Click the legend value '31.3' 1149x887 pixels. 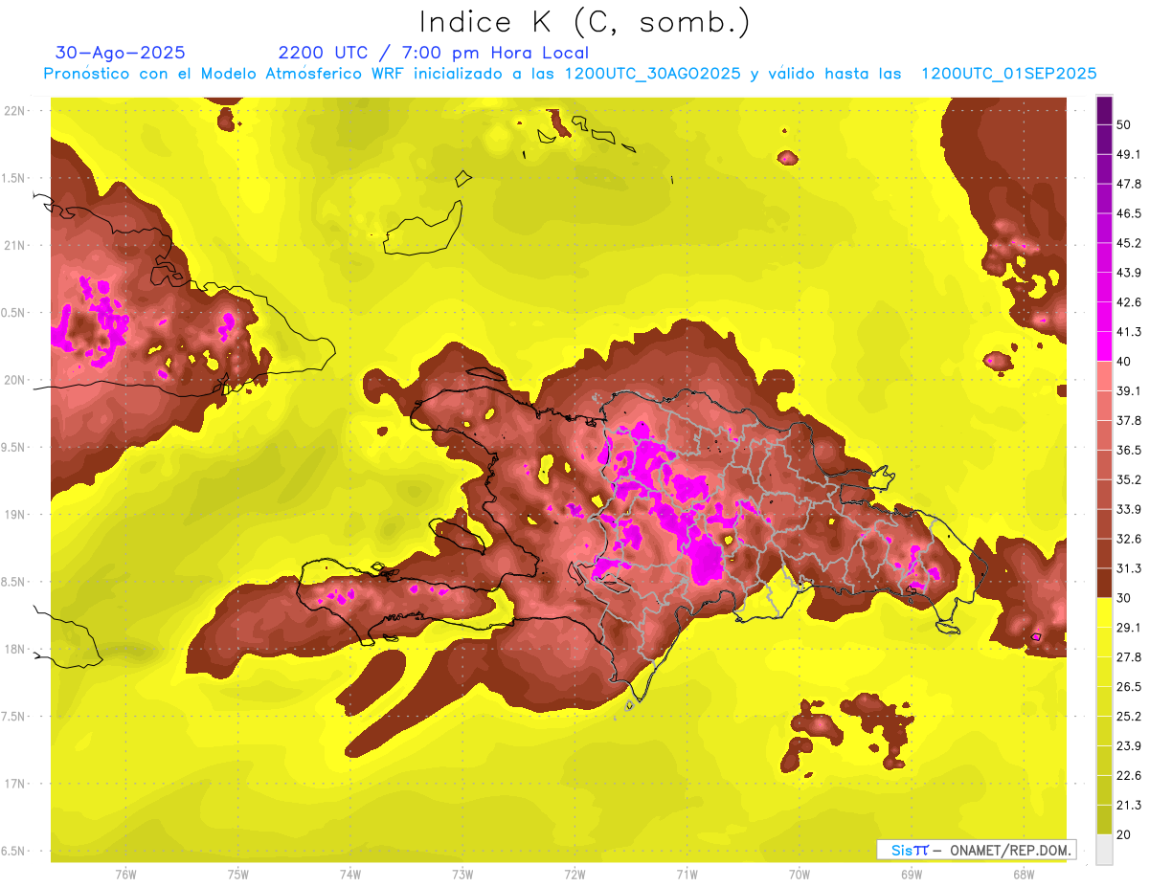pyautogui.click(x=1129, y=569)
